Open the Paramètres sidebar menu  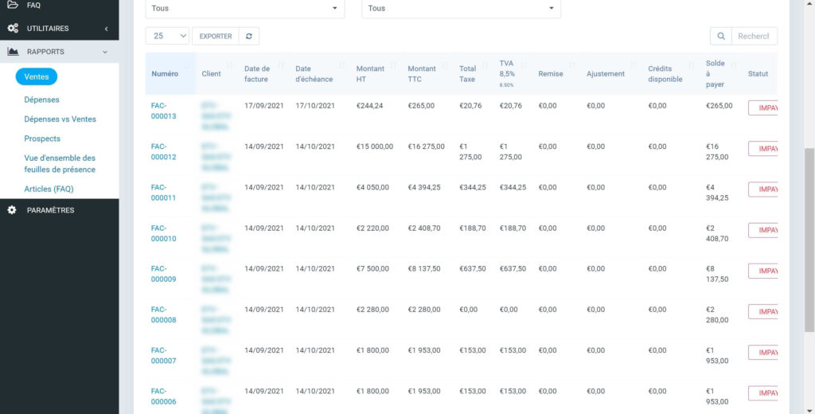pyautogui.click(x=59, y=210)
